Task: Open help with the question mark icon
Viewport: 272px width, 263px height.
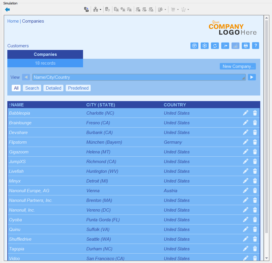Action: pyautogui.click(x=256, y=46)
